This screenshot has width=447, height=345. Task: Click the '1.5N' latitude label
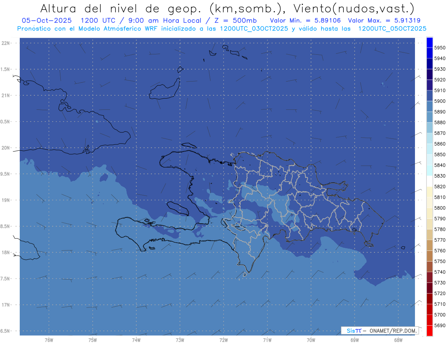5,69
